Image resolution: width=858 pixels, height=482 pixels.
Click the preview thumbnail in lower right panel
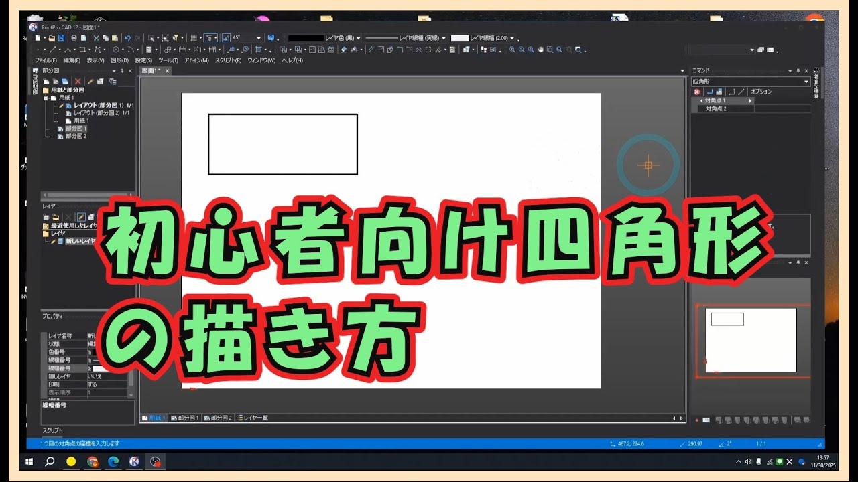click(x=751, y=340)
